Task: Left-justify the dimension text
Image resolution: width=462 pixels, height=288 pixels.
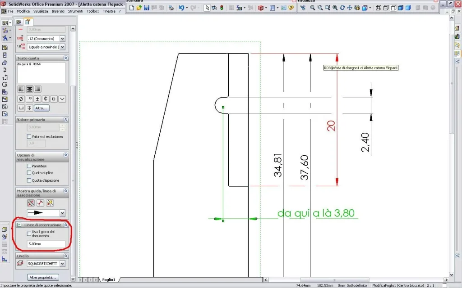Action: click(21, 89)
